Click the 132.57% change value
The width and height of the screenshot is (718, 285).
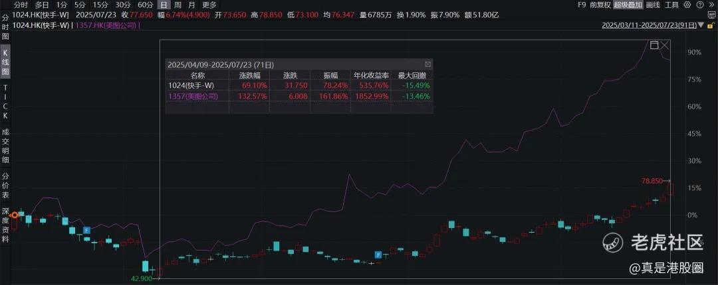click(253, 96)
